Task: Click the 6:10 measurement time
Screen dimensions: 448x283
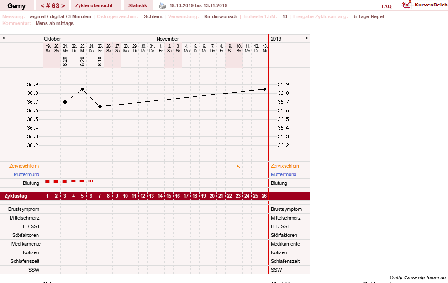Action: pyautogui.click(x=100, y=61)
